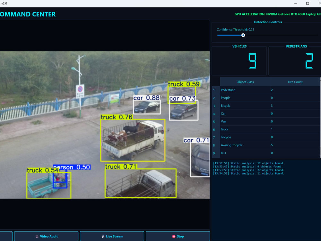
Task: Click the Awning-tricycle live count value 5
Action: click(x=272, y=145)
